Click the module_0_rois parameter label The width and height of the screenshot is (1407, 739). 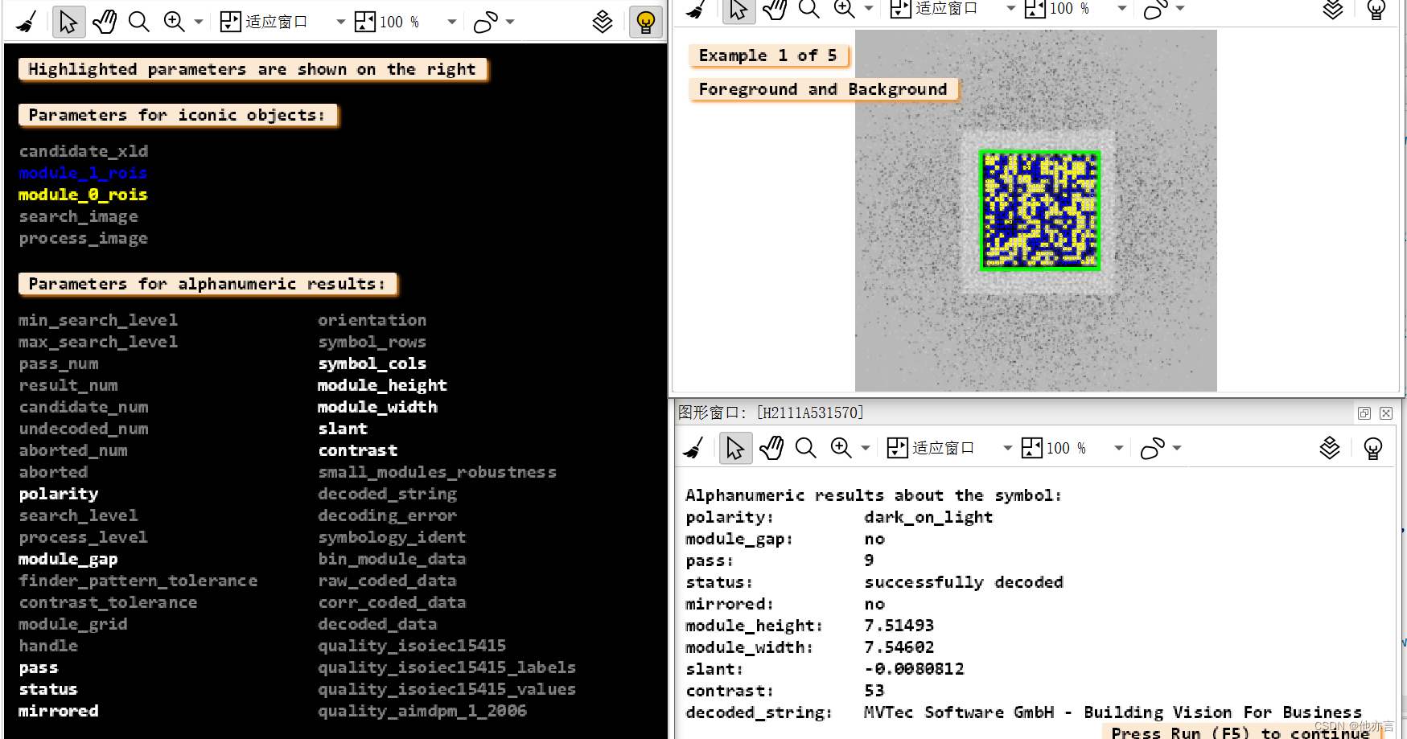[x=83, y=195]
